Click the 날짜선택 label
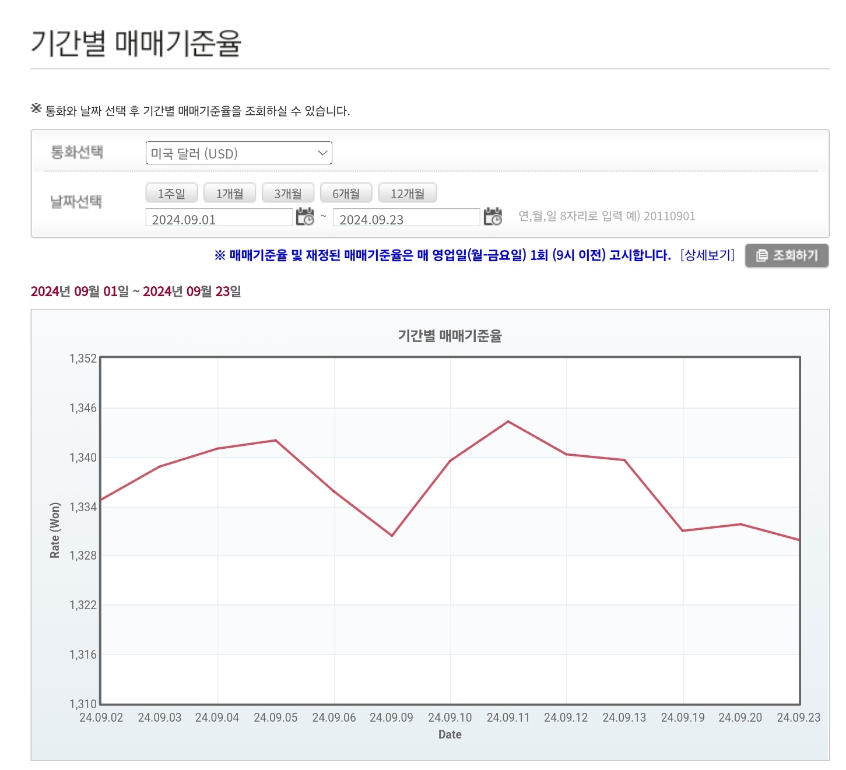Screen dimensions: 846x770 [x=76, y=202]
